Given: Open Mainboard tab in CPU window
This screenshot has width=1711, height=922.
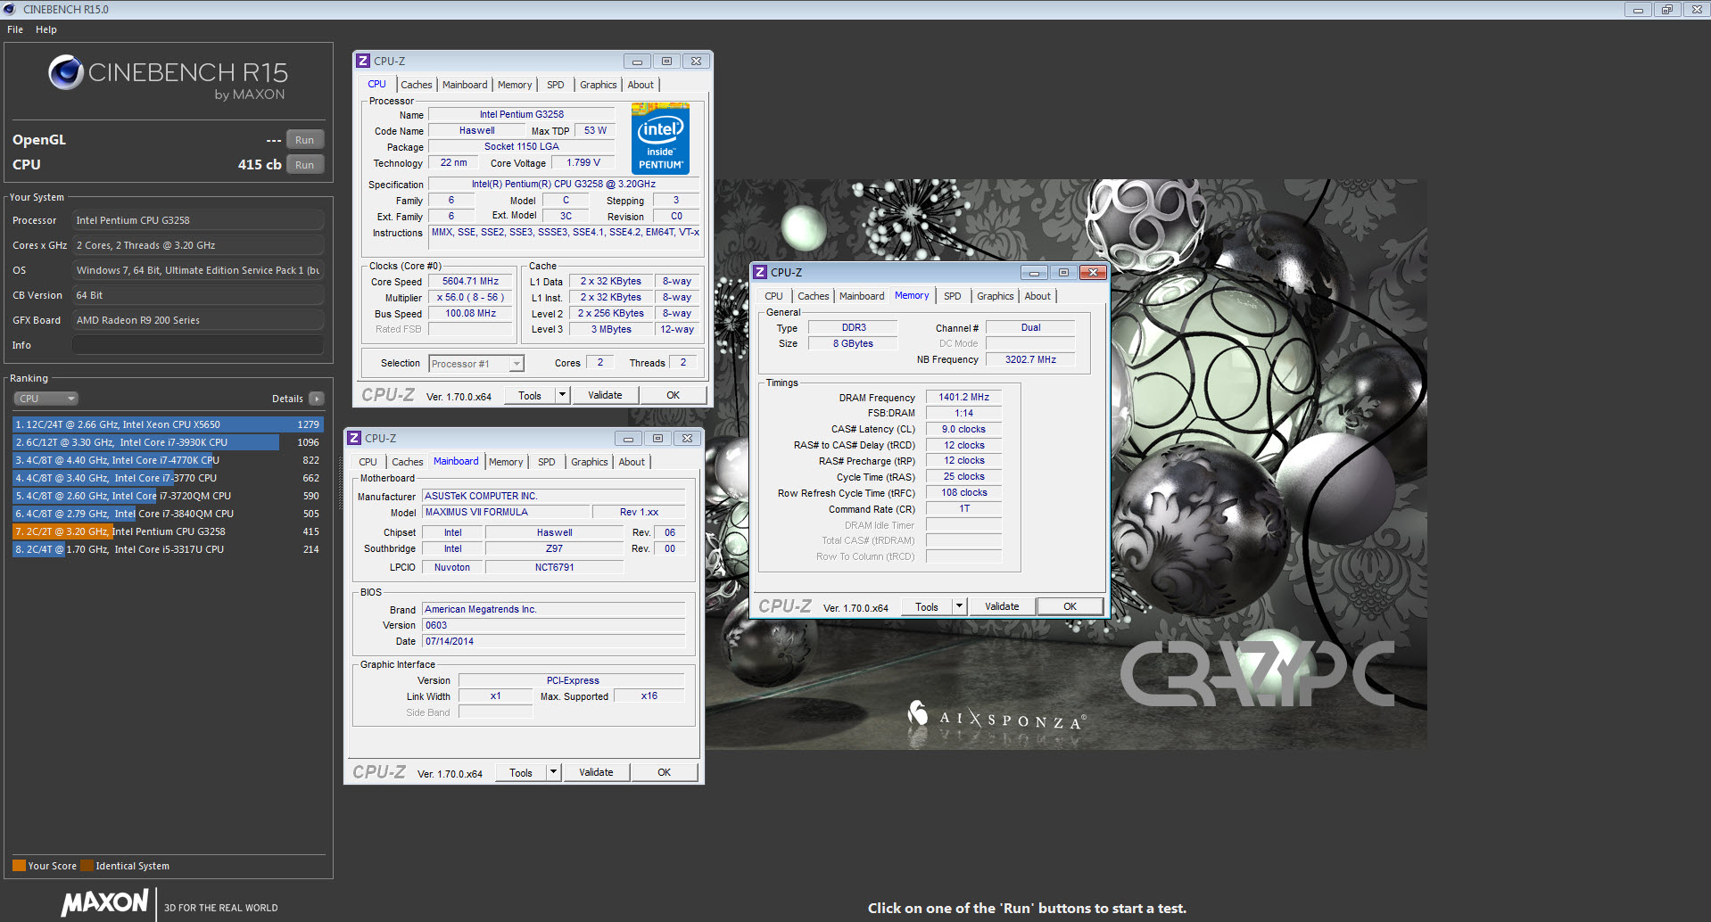Looking at the screenshot, I should (x=465, y=85).
